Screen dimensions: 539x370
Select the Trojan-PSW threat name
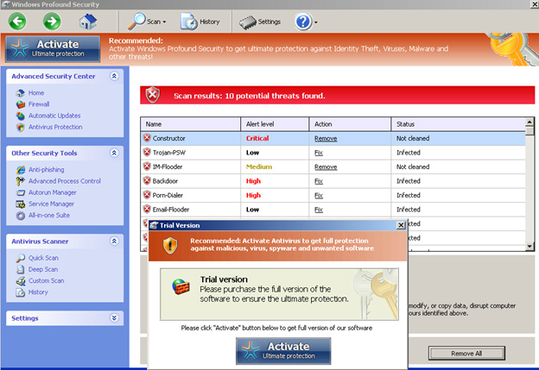point(168,153)
